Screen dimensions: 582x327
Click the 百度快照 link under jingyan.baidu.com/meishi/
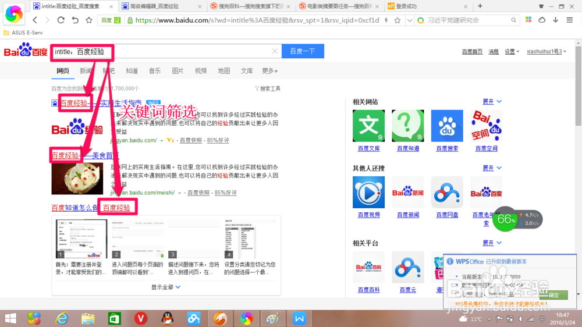pos(198,193)
